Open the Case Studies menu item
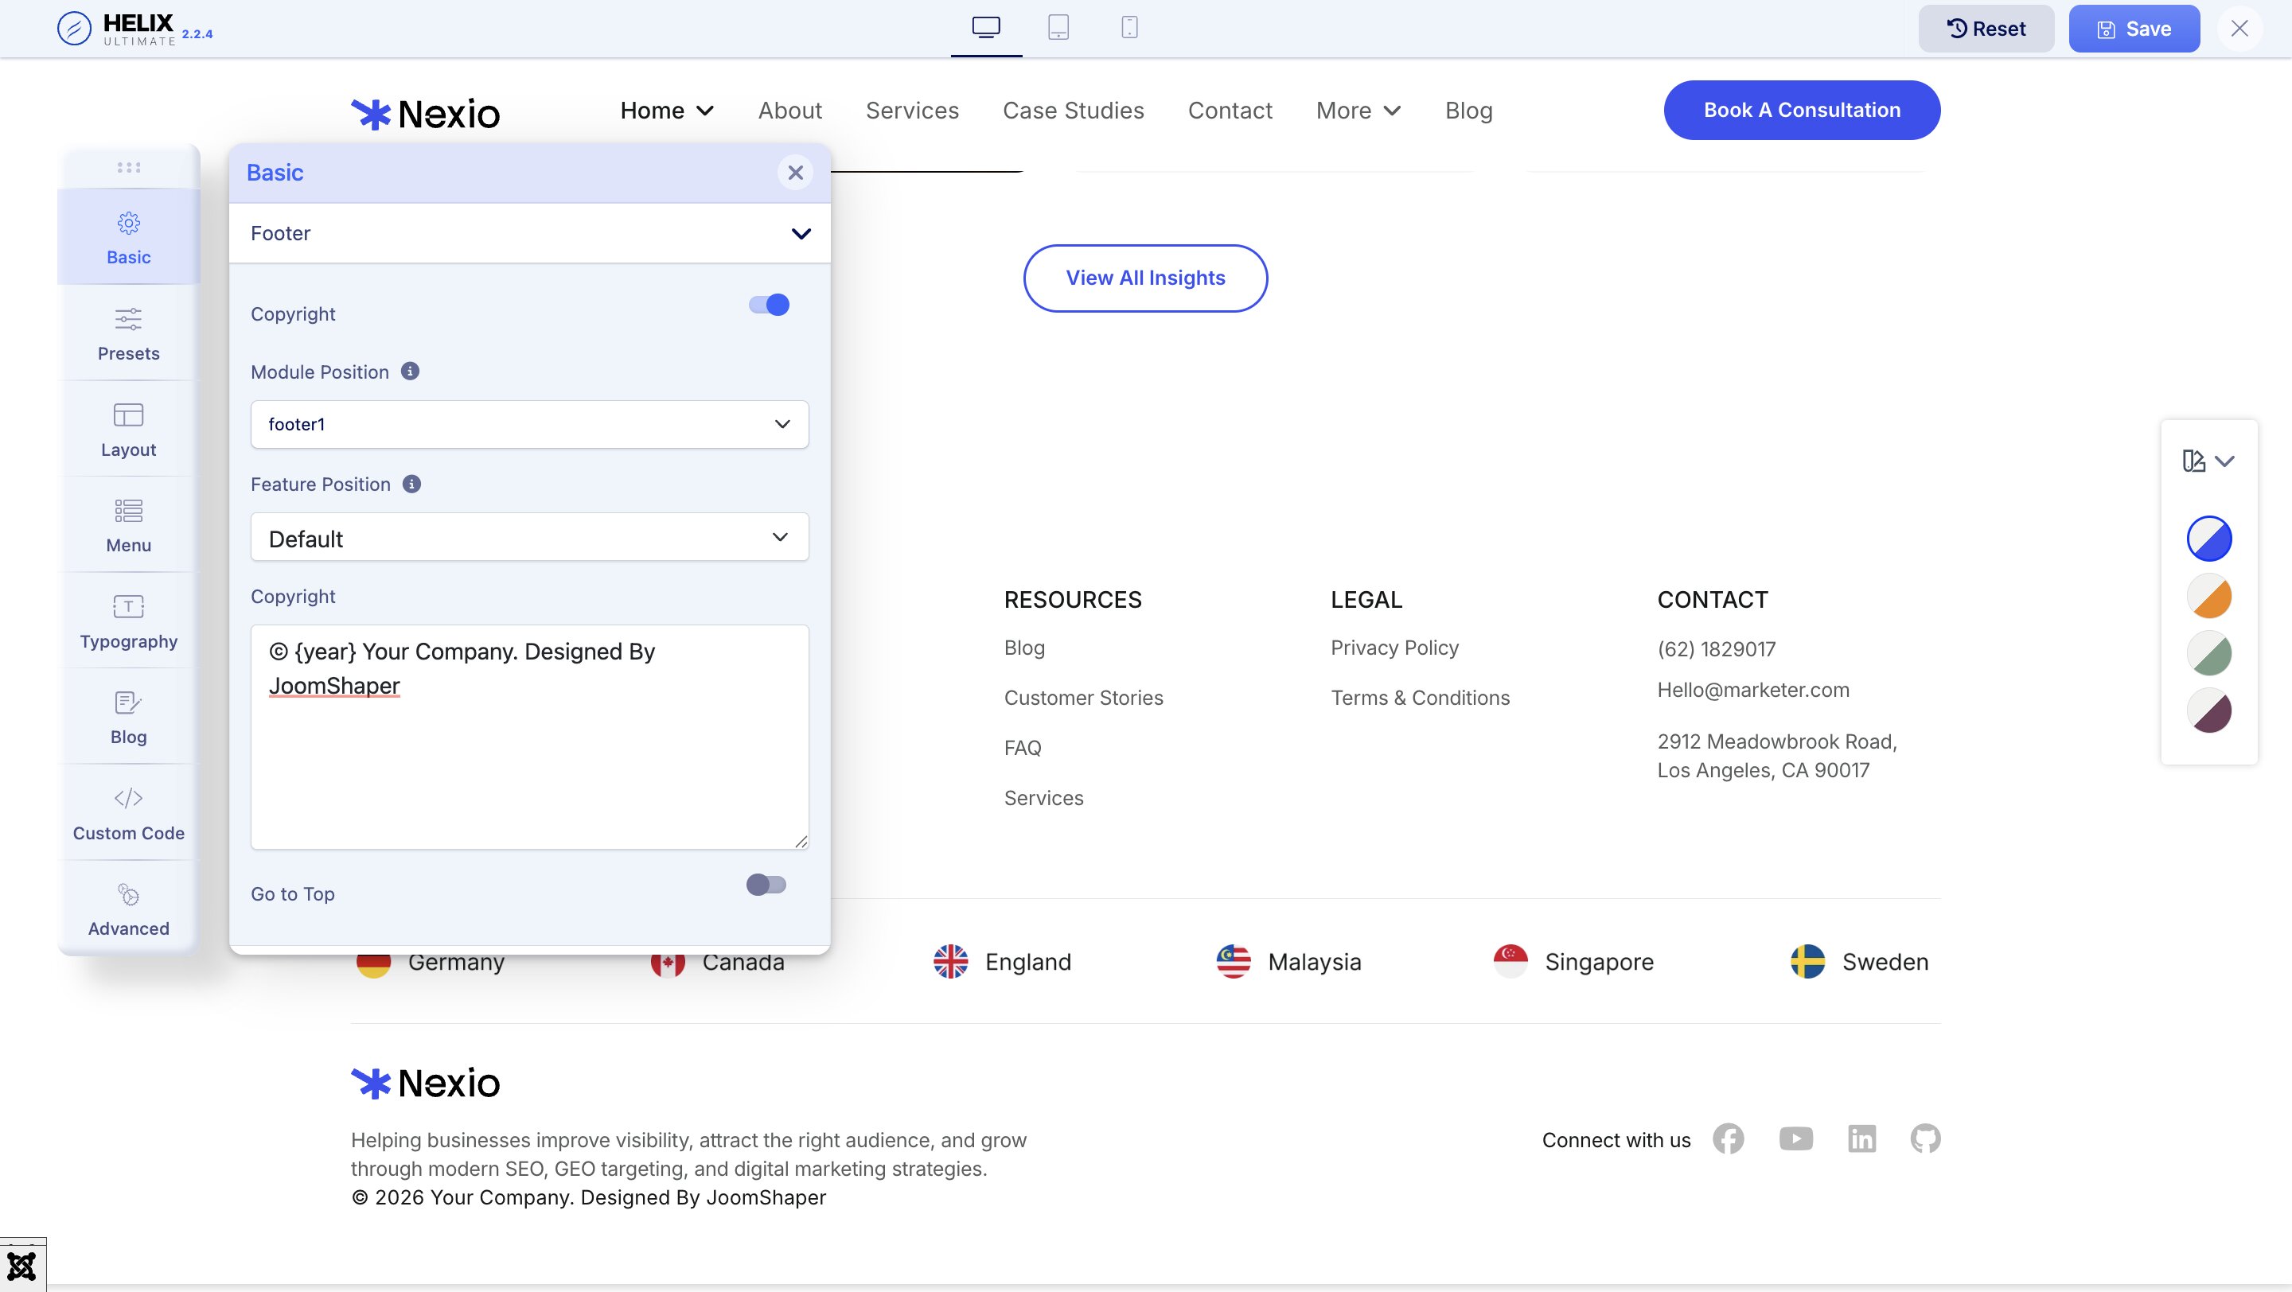The width and height of the screenshot is (2292, 1292). (x=1073, y=111)
